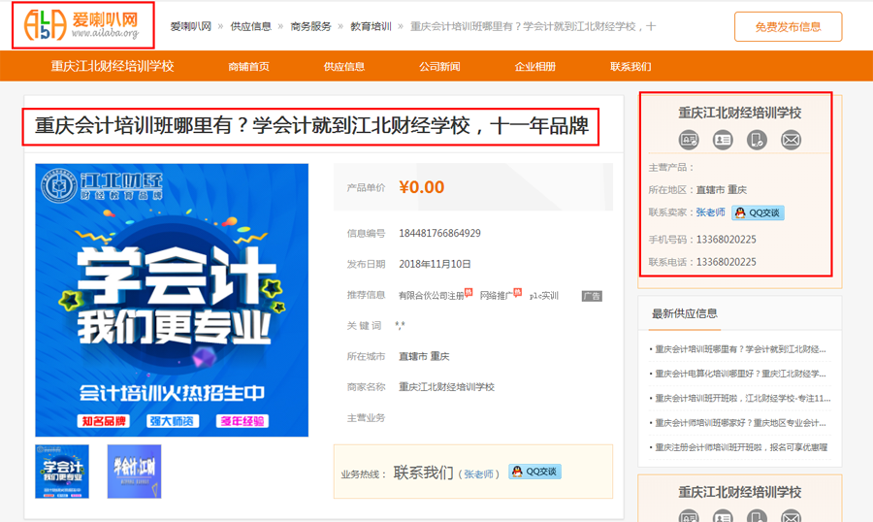Click 直辖市 重庆 in the 所在城市 row

point(424,356)
